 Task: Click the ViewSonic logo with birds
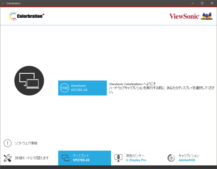tap(191, 16)
